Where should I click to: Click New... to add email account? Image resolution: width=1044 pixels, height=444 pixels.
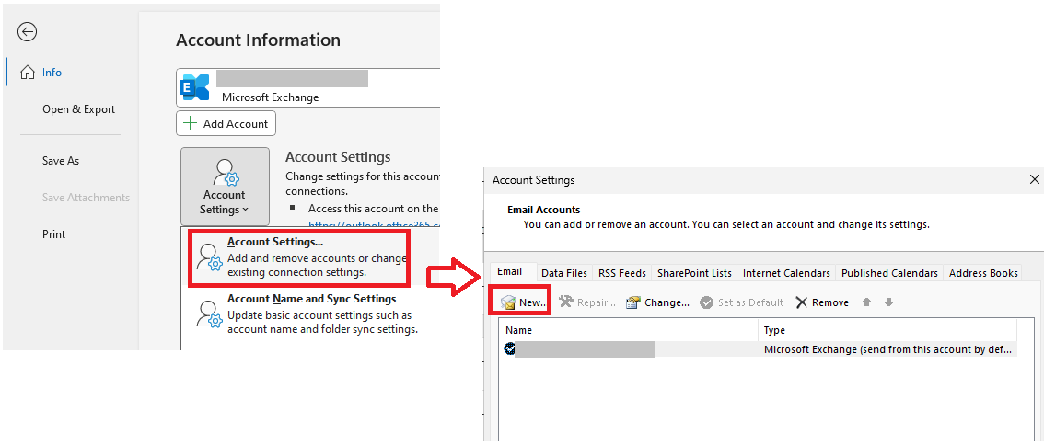(x=523, y=302)
